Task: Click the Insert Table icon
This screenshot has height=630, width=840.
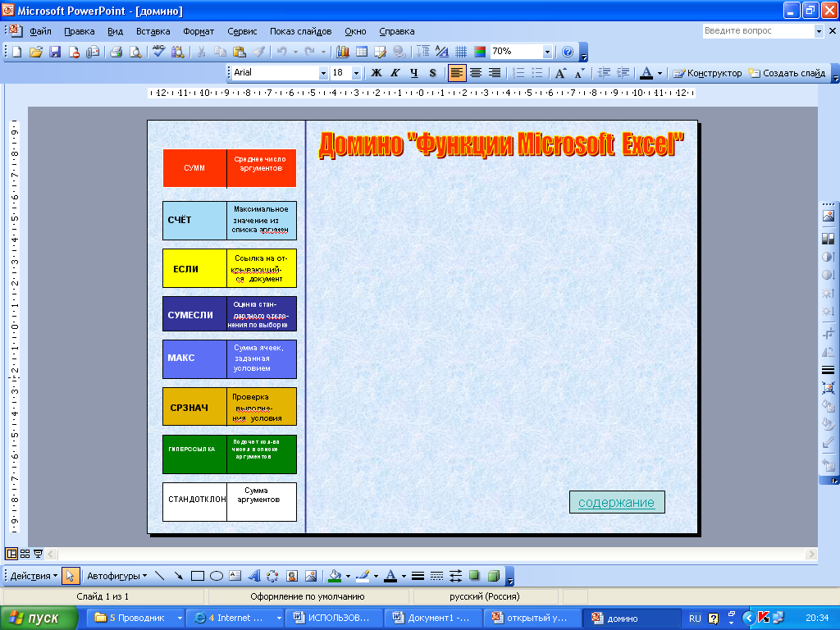Action: tap(361, 52)
